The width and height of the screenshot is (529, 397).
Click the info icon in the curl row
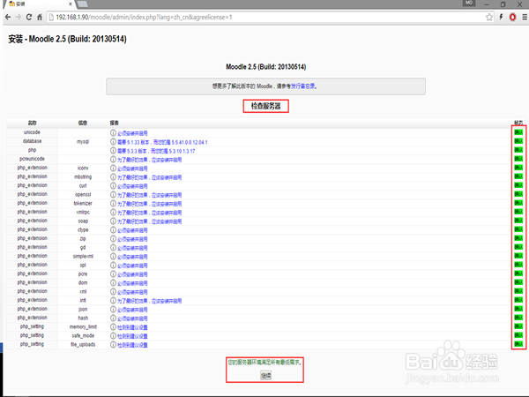[x=114, y=186]
